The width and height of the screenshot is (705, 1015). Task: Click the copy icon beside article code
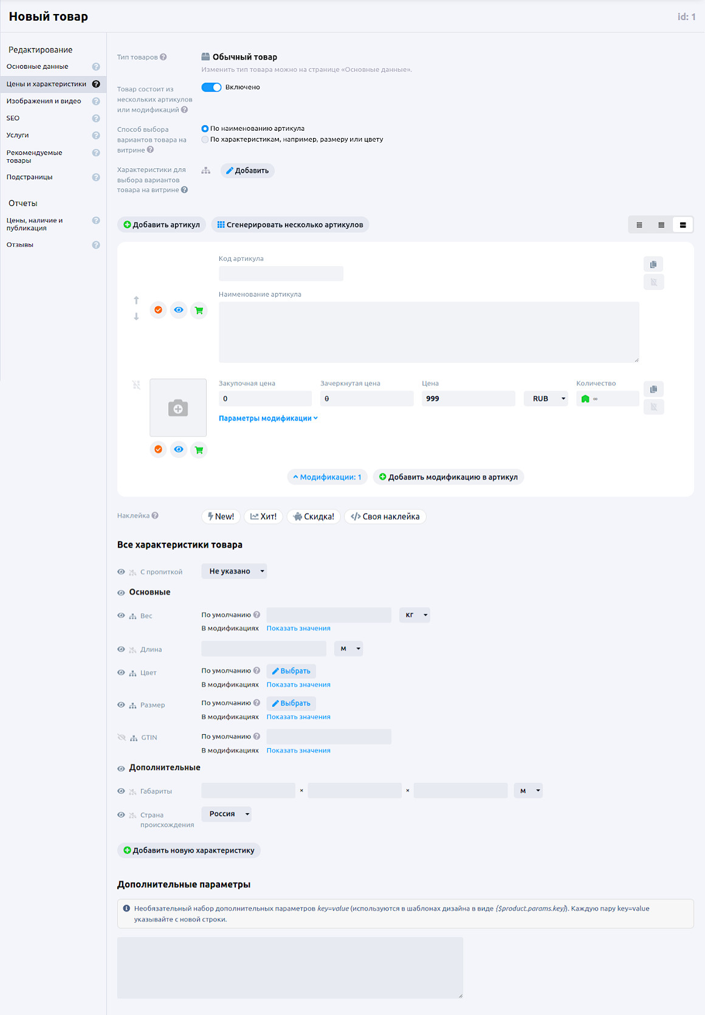[x=653, y=264]
